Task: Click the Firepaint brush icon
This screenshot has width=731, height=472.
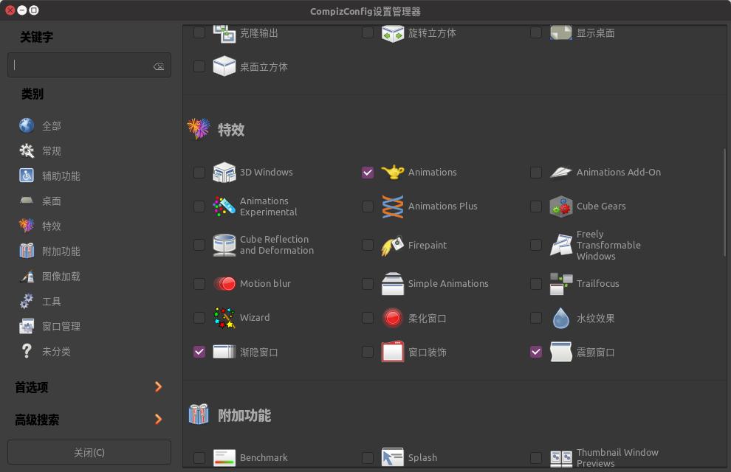Action: tap(392, 245)
